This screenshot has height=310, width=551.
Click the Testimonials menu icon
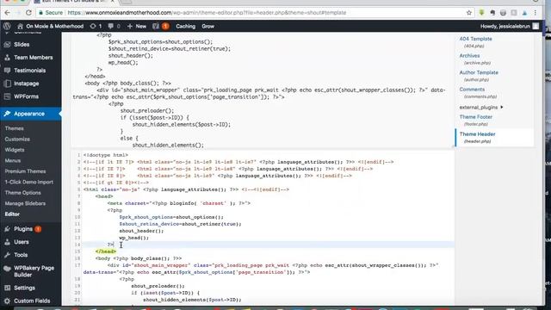pos(7,71)
